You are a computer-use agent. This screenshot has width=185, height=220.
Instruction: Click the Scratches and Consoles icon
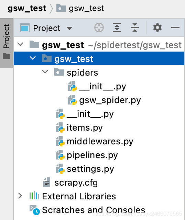(35, 210)
